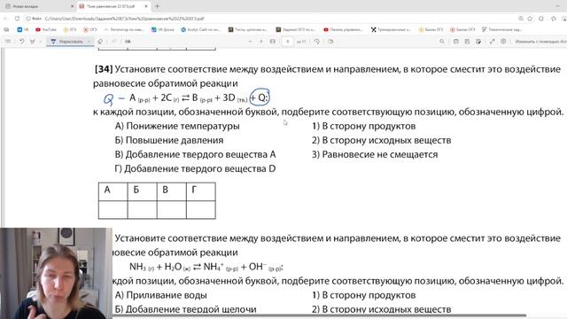Click option А) Понижение температуры
This screenshot has height=319, width=567.
point(177,126)
